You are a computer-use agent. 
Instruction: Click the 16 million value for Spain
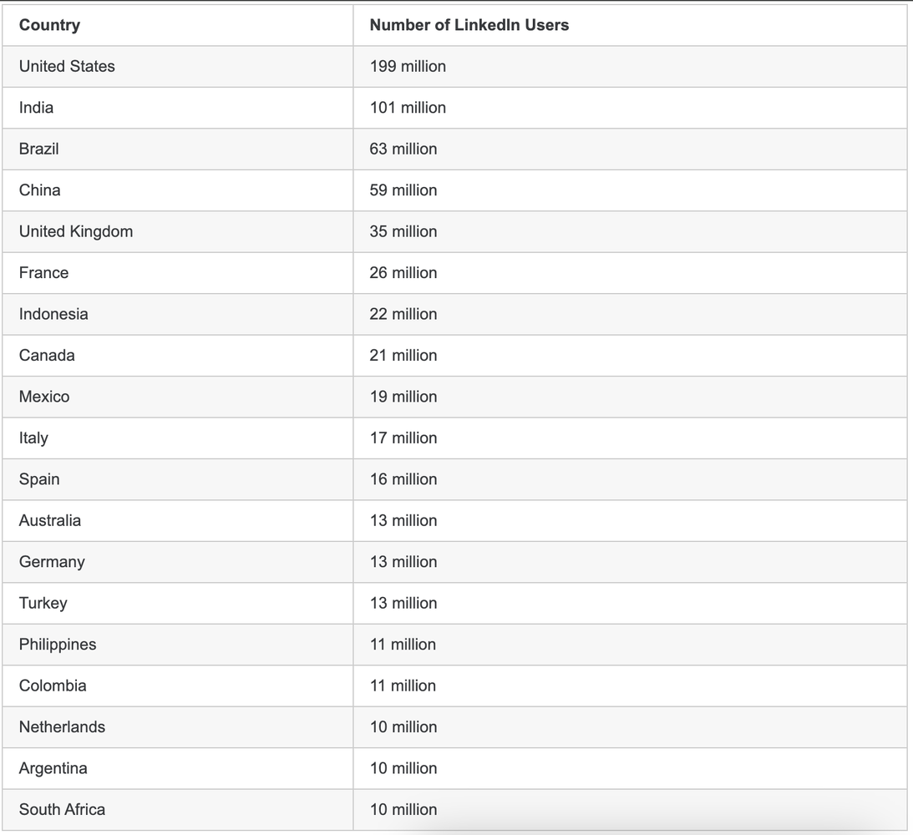coord(403,479)
